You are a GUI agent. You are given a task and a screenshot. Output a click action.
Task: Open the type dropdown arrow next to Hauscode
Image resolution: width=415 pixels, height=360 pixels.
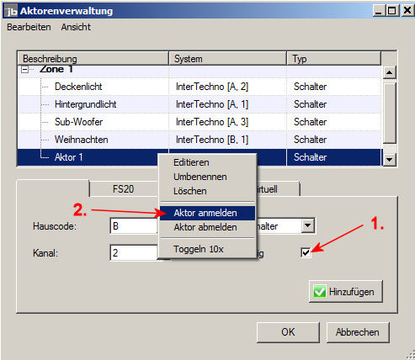[x=308, y=225]
